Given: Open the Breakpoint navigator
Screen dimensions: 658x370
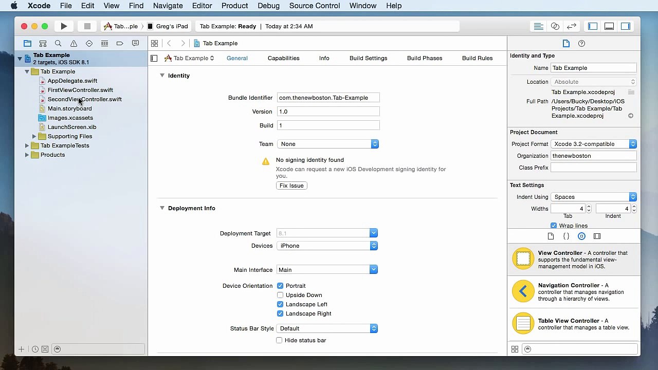Looking at the screenshot, I should coord(120,44).
